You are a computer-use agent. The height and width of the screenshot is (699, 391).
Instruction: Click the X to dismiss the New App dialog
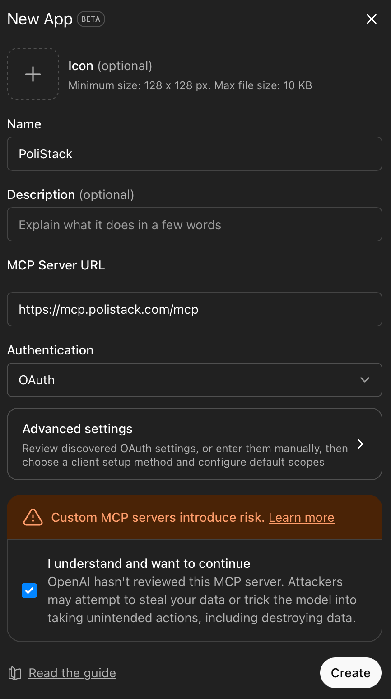click(x=371, y=19)
